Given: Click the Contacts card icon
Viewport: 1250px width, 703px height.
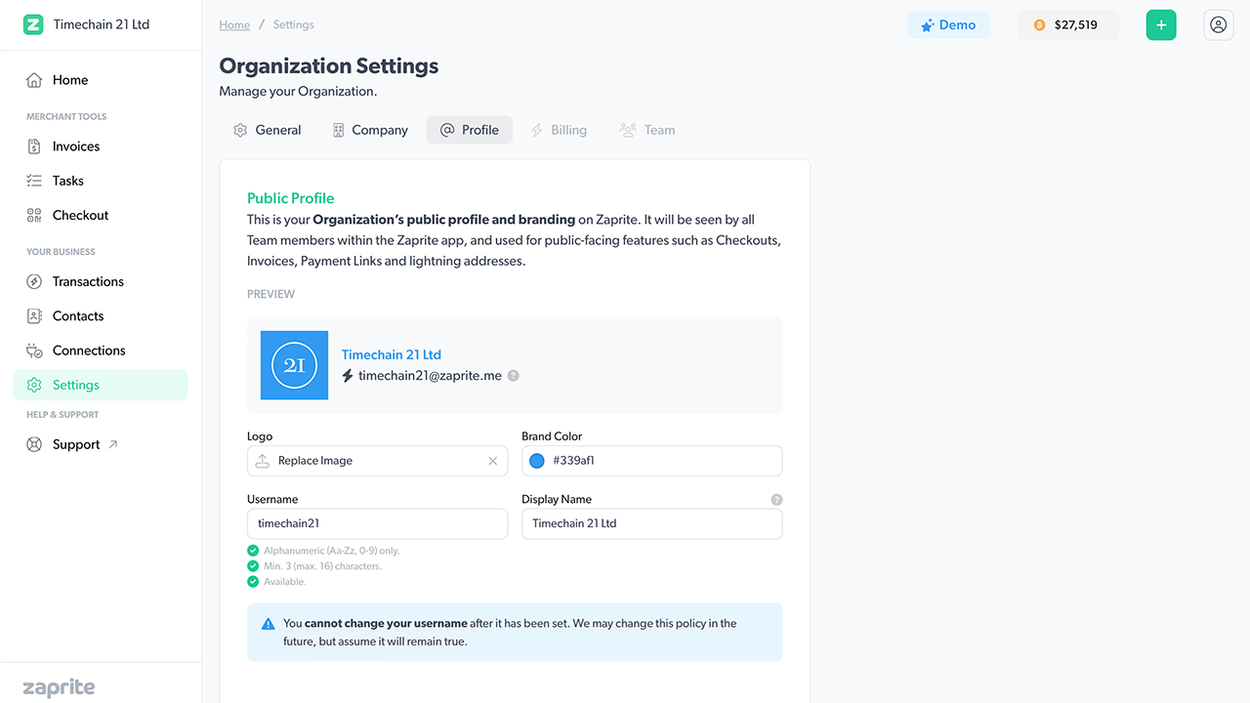Looking at the screenshot, I should [34, 316].
